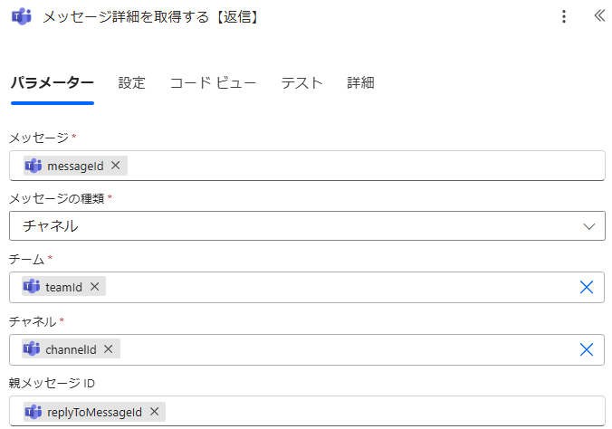Open the コード ビュー tab
This screenshot has width=612, height=429.
pos(213,83)
